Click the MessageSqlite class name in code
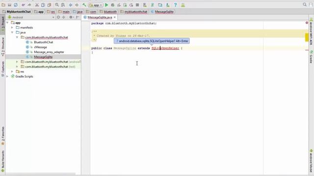Screen dimensions: 314x176 (x=125, y=48)
